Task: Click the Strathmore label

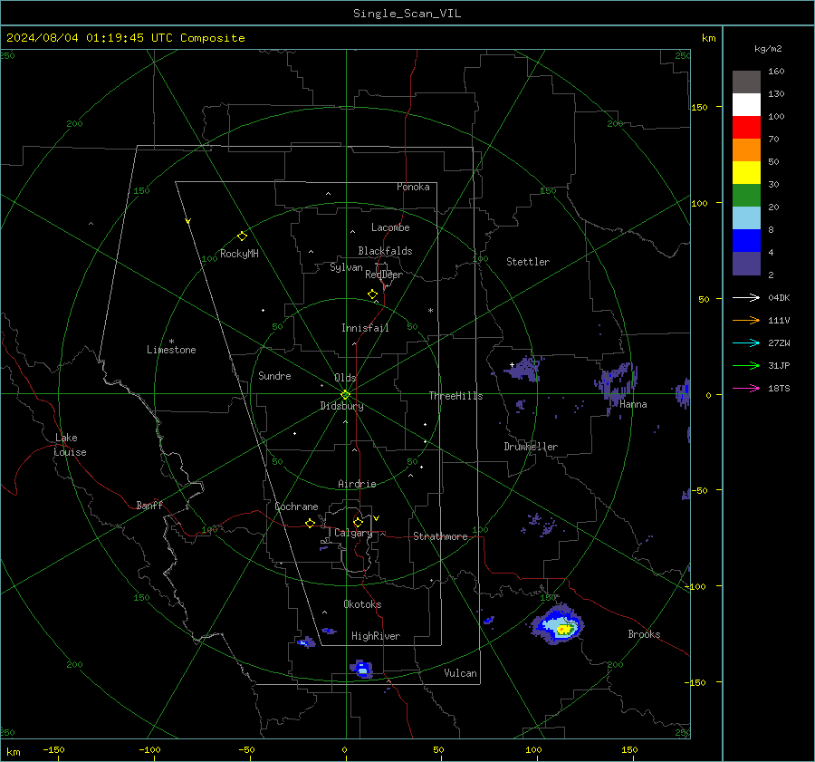Action: pyautogui.click(x=440, y=536)
